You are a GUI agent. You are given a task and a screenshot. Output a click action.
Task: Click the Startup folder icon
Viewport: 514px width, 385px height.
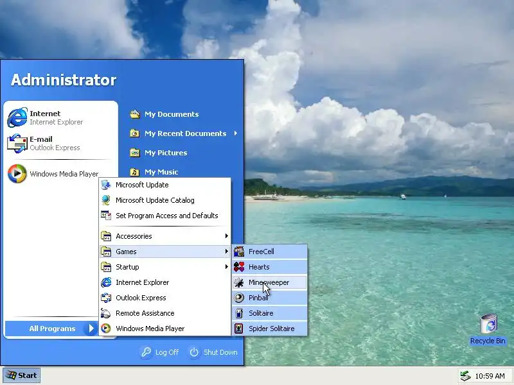coord(106,267)
